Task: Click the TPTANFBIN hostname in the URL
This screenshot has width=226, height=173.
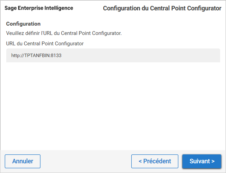Action: pyautogui.click(x=37, y=55)
